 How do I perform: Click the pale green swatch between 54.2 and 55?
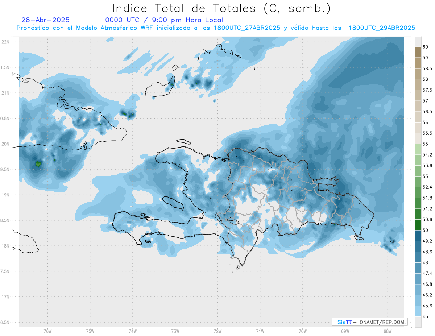[418, 149]
